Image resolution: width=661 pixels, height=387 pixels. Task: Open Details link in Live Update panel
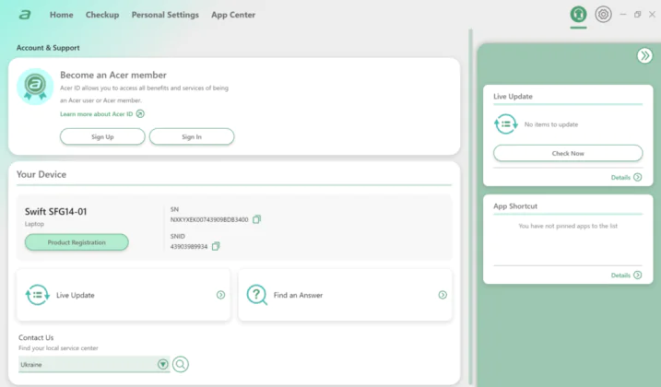pyautogui.click(x=620, y=178)
